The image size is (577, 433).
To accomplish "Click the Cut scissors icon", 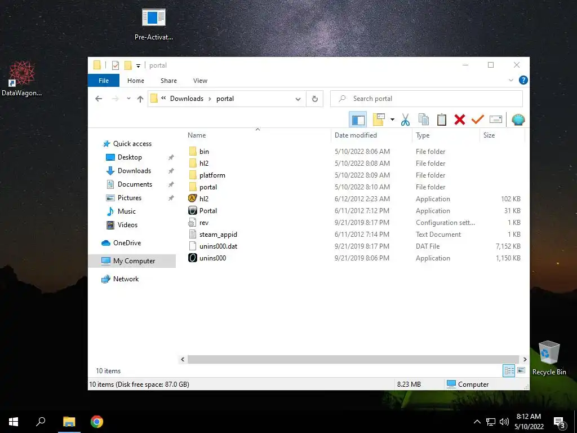I will (x=405, y=120).
